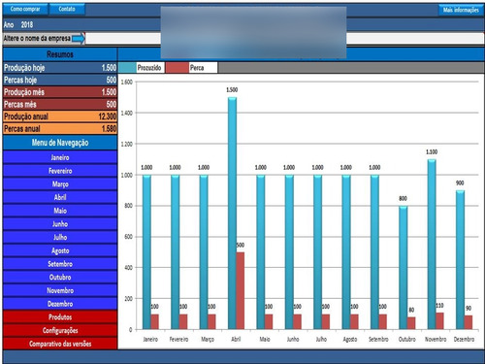Click the Novembro 1.100 production bar

432,245
